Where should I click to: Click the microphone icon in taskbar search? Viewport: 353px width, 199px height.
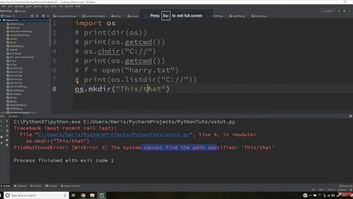(65, 195)
